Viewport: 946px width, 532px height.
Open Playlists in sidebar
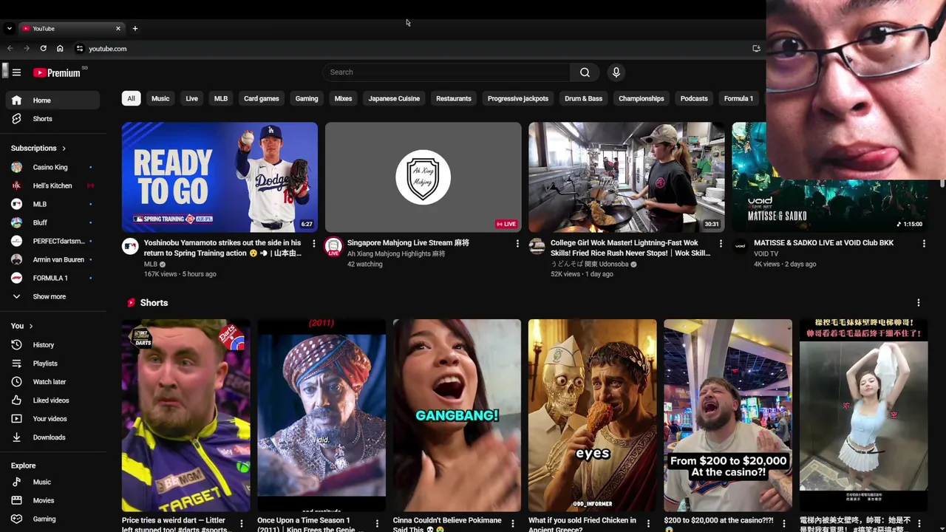pos(52,364)
